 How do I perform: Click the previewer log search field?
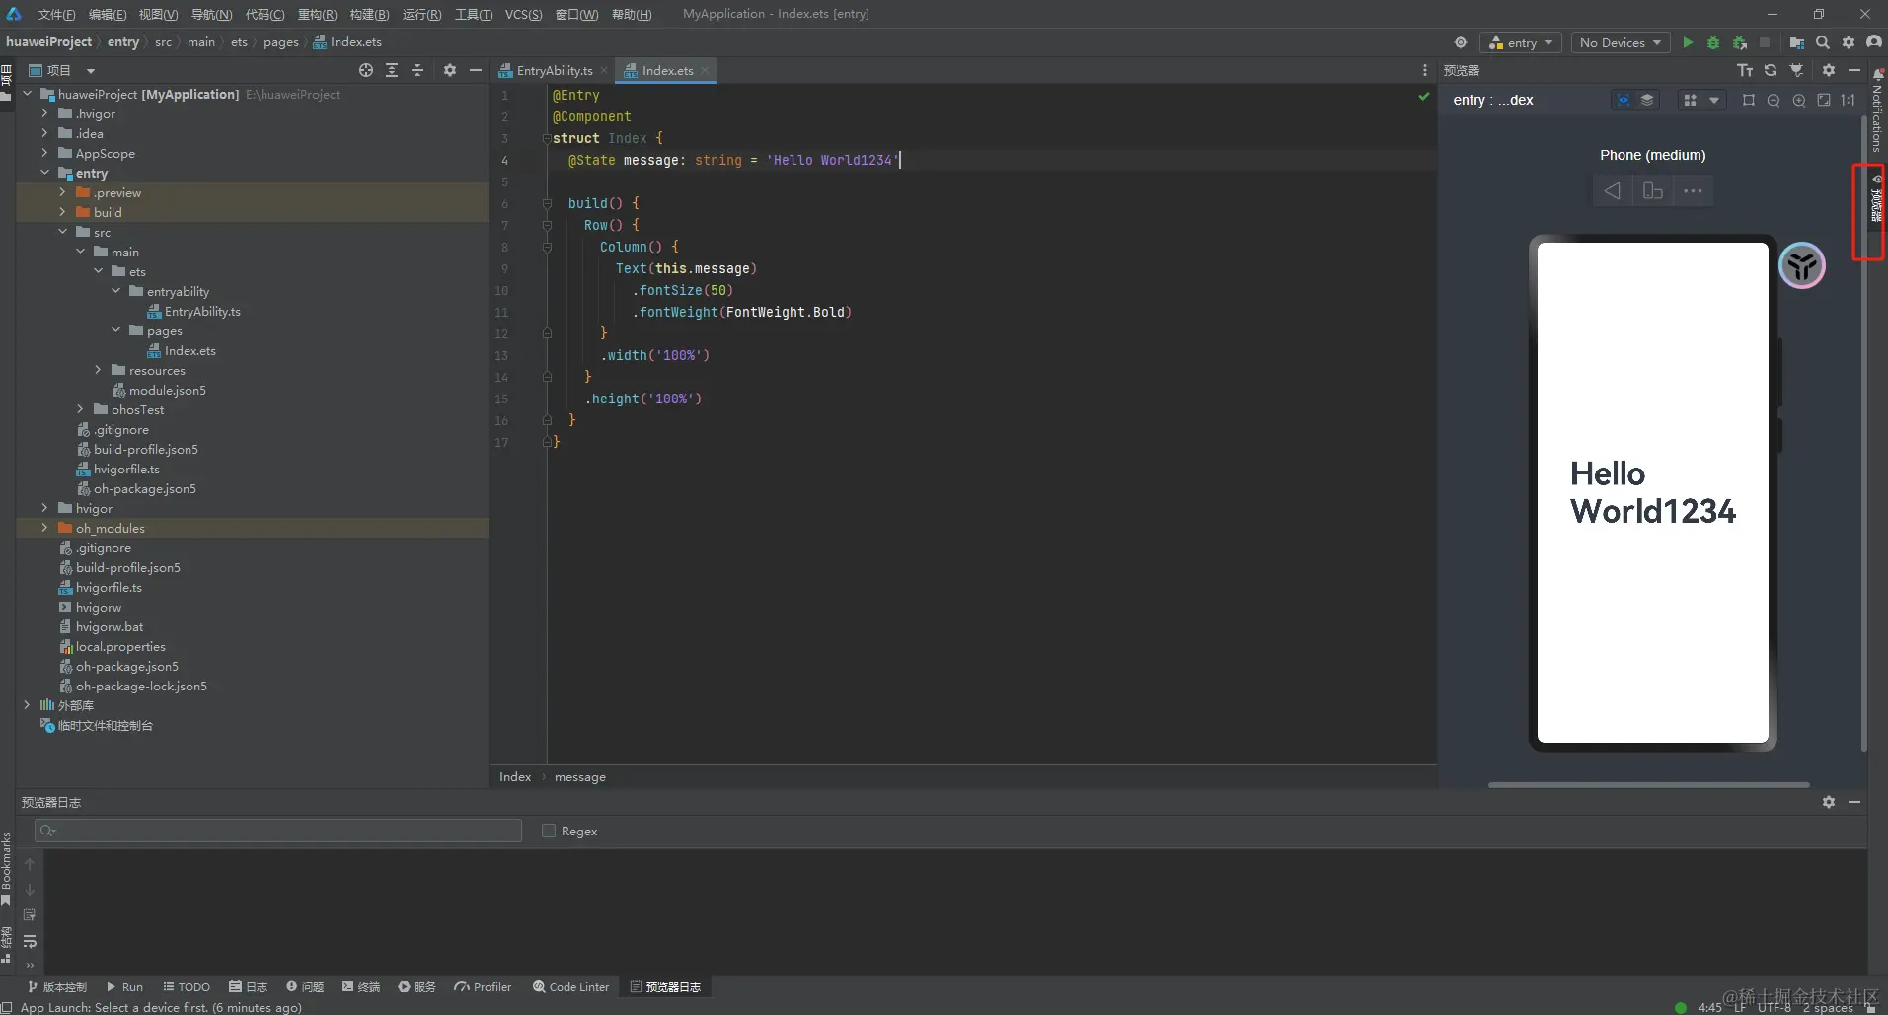click(x=278, y=831)
